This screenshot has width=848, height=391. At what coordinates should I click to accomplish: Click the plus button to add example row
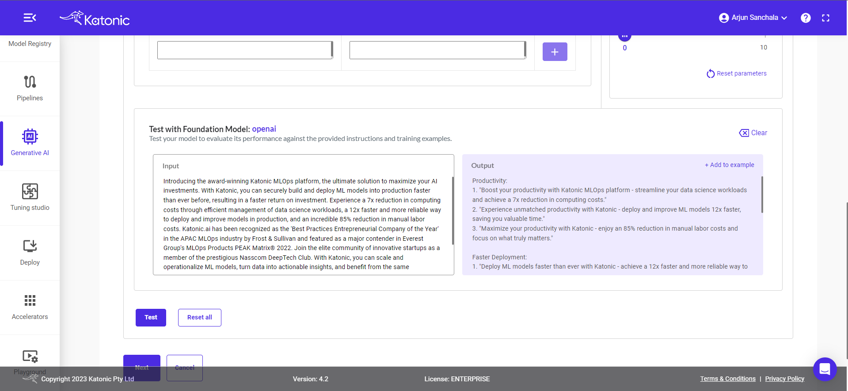(x=555, y=52)
